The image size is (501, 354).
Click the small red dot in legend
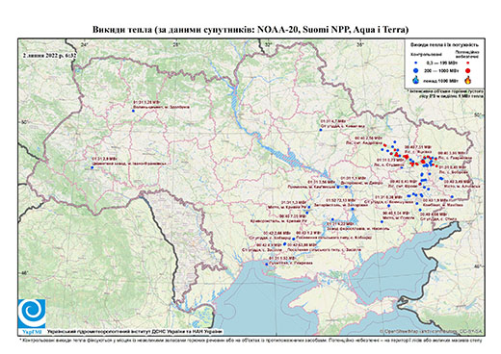[468, 63]
